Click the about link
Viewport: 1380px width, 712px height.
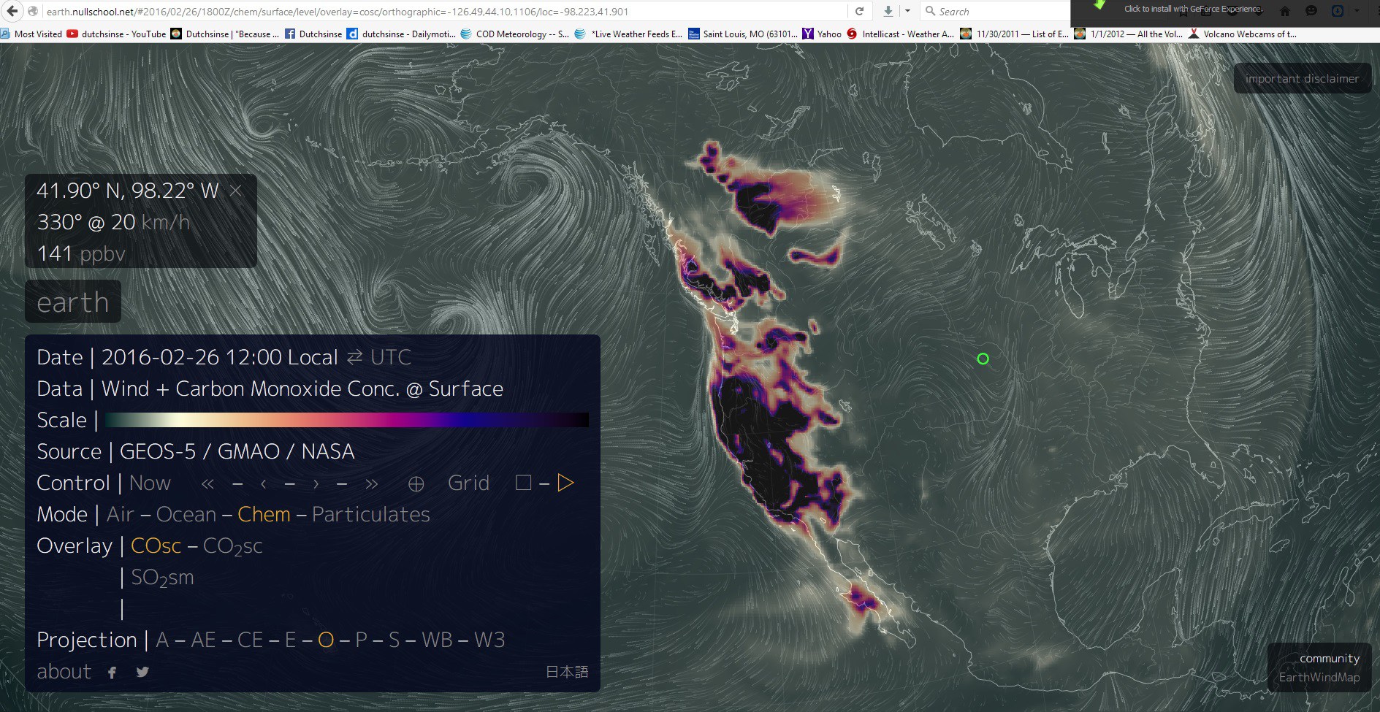(x=64, y=672)
